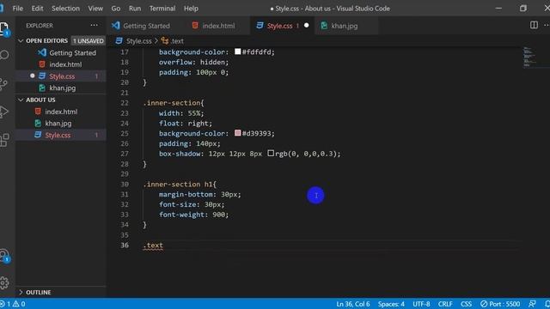Click the unsaved dot on Style.css tab
Viewport: 550px width, 309px height.
pos(306,25)
